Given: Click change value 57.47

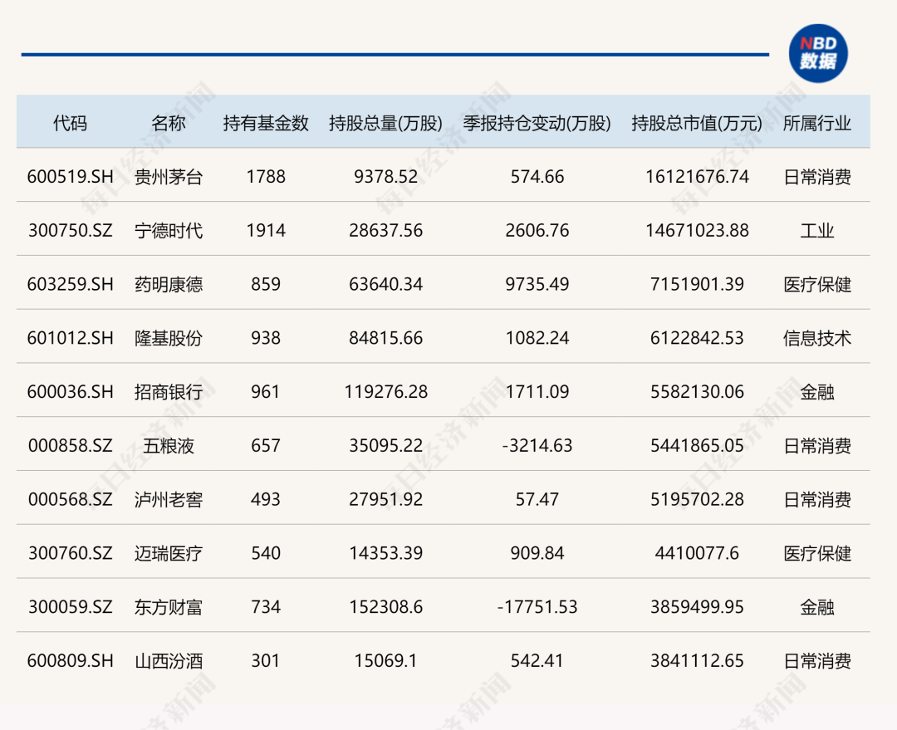Looking at the screenshot, I should tap(537, 499).
